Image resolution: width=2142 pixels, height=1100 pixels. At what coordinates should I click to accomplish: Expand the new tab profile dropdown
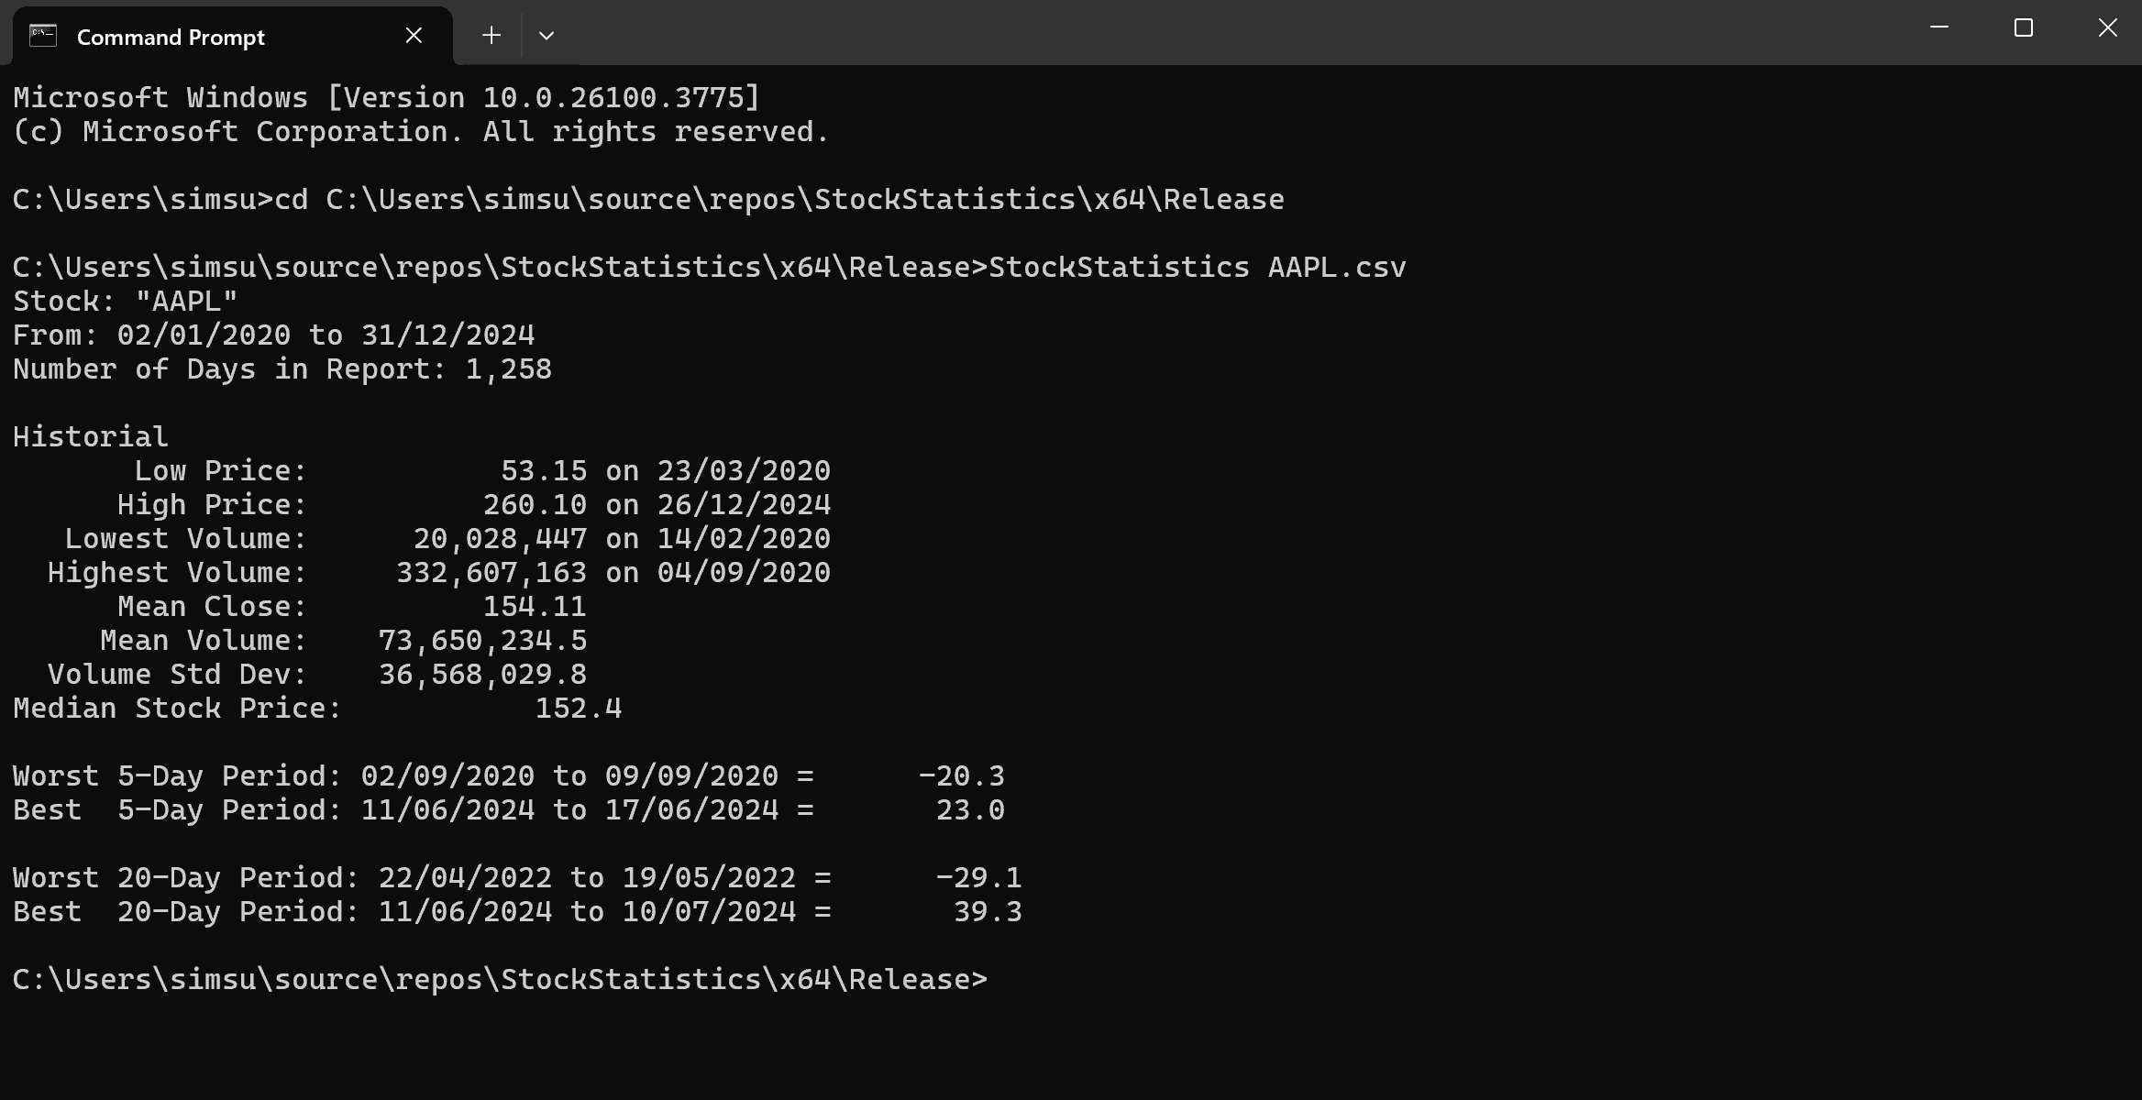point(547,36)
